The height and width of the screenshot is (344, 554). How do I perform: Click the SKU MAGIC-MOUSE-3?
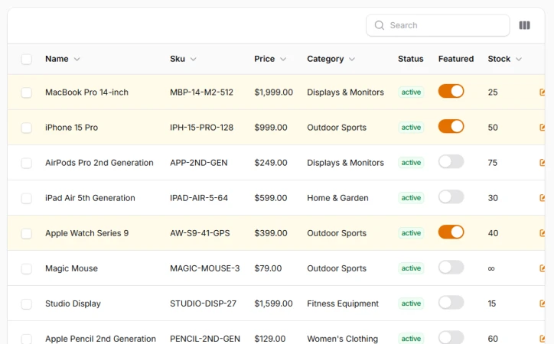coord(204,268)
